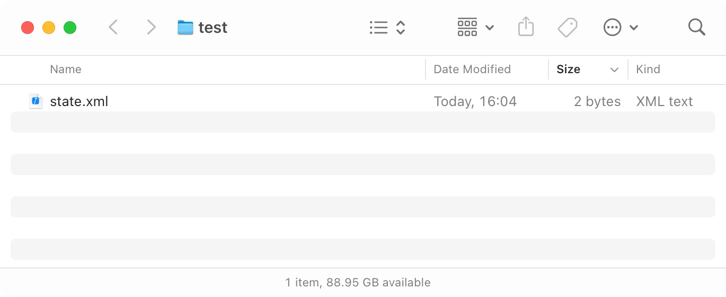The height and width of the screenshot is (297, 726).
Task: Click the test window title text
Action: pyautogui.click(x=213, y=28)
